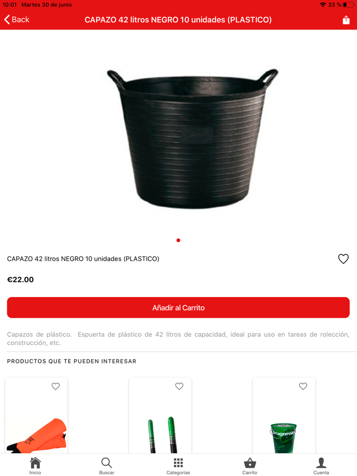The image size is (357, 476).
Task: Toggle heart on orange sleeve product card
Action: tap(56, 386)
